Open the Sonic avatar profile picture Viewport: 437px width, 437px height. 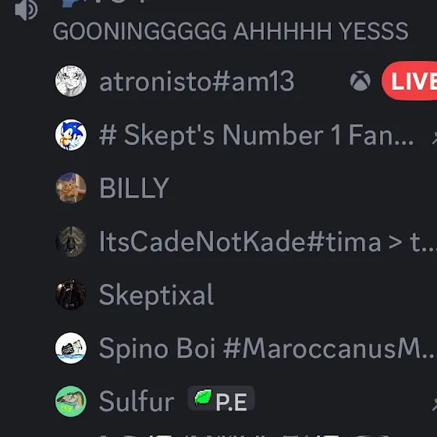[x=71, y=135]
